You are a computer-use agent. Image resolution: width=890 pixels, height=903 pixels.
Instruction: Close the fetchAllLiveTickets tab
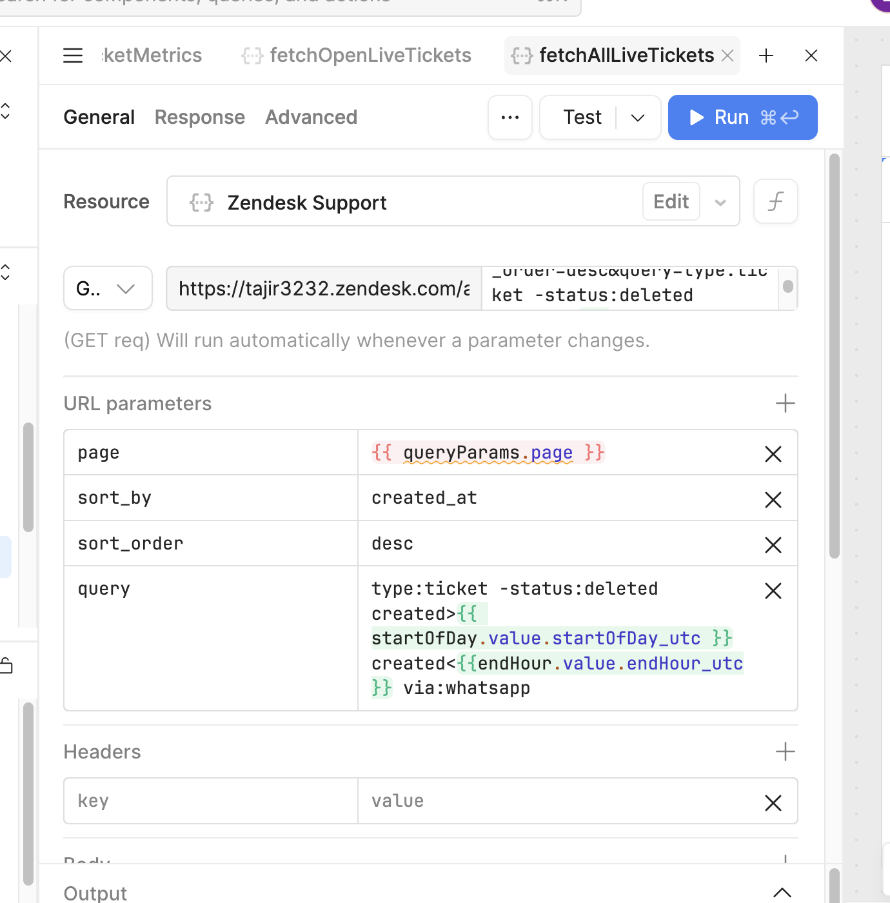[727, 55]
